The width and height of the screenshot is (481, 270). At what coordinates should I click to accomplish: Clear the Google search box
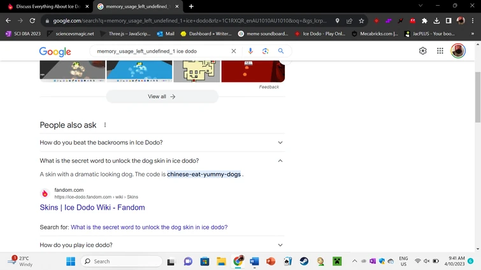click(233, 51)
